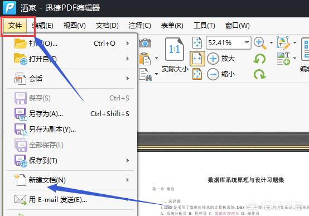Expand the 新建文档(N) submenu arrow
Image resolution: width=309 pixels, height=216 pixels.
click(128, 180)
